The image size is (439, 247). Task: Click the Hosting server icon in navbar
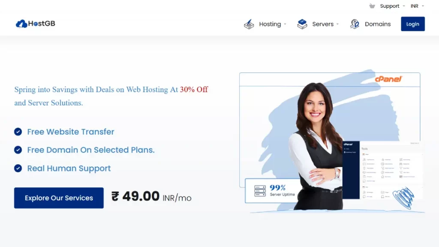click(x=249, y=24)
